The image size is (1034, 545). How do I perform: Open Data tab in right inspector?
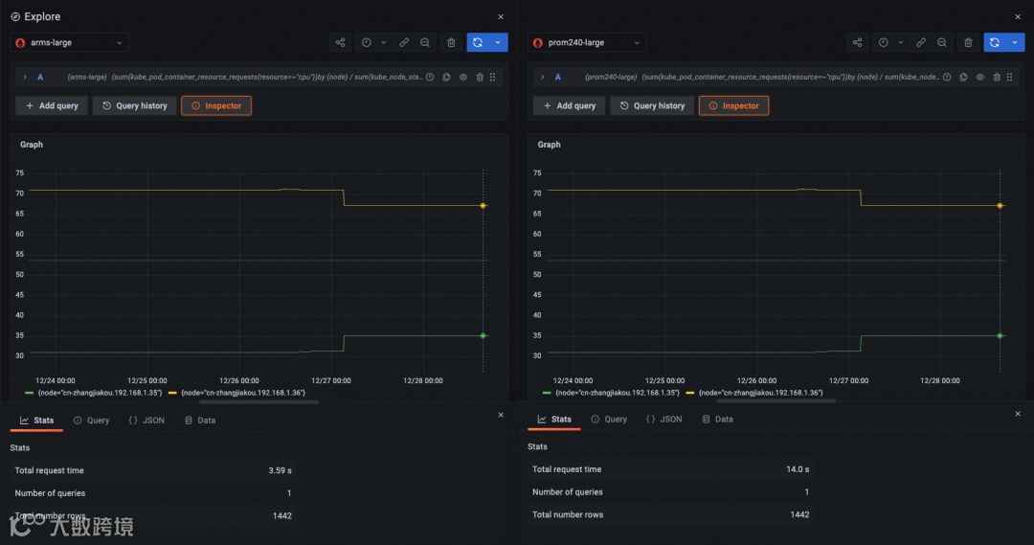717,419
